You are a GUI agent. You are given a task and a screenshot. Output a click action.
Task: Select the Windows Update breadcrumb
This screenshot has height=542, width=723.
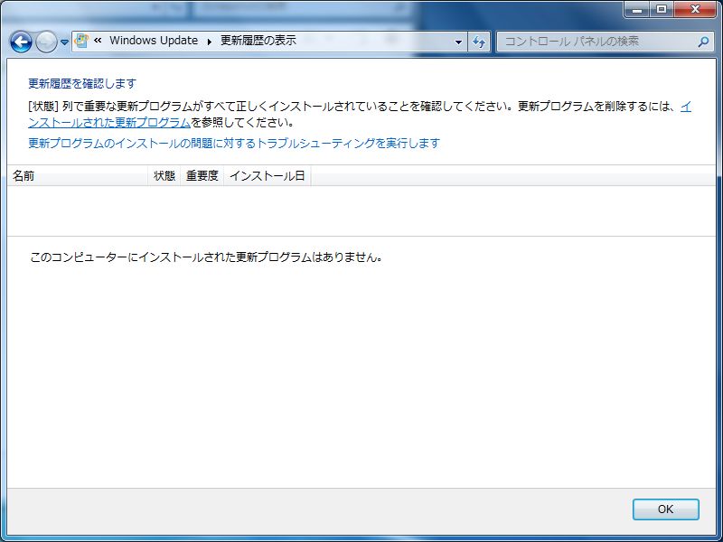[154, 41]
